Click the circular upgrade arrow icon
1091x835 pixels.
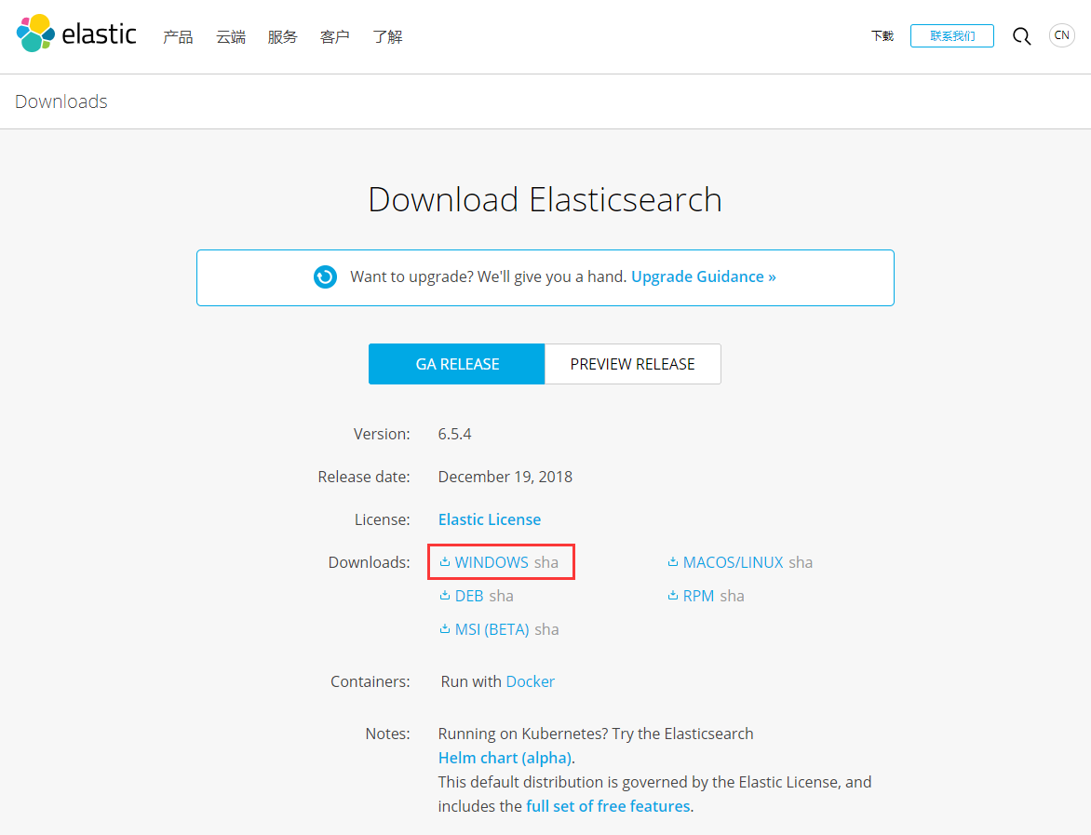tap(325, 276)
